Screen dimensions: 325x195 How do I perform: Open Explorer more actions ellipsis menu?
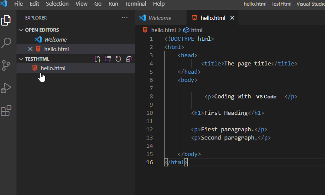click(x=125, y=18)
